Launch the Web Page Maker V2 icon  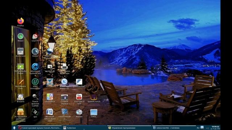coord(65,82)
